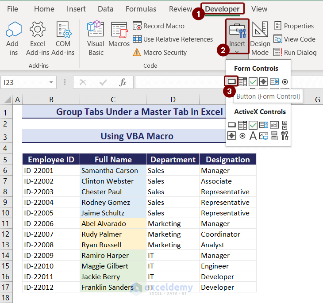
Task: Choose the Form Controls Combo Box icon
Action: [242, 81]
